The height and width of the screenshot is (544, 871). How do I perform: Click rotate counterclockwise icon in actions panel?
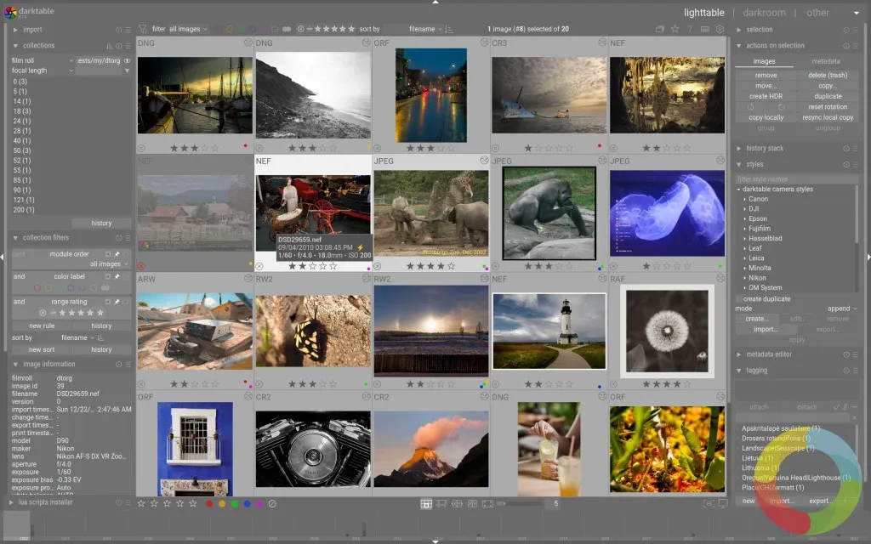(x=750, y=106)
